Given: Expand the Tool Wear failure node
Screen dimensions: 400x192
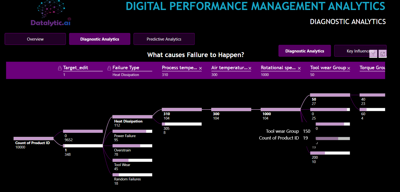Looking at the screenshot, I should point(132,160).
